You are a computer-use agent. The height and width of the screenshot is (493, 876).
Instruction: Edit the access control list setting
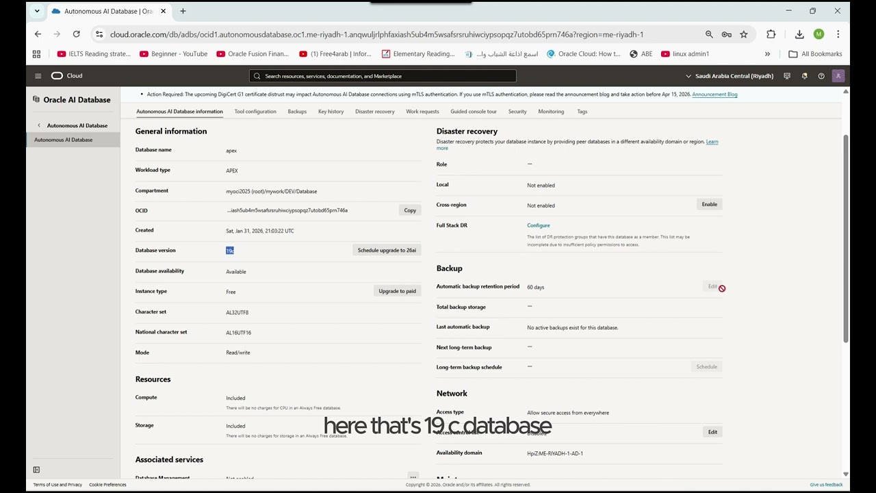pos(712,432)
